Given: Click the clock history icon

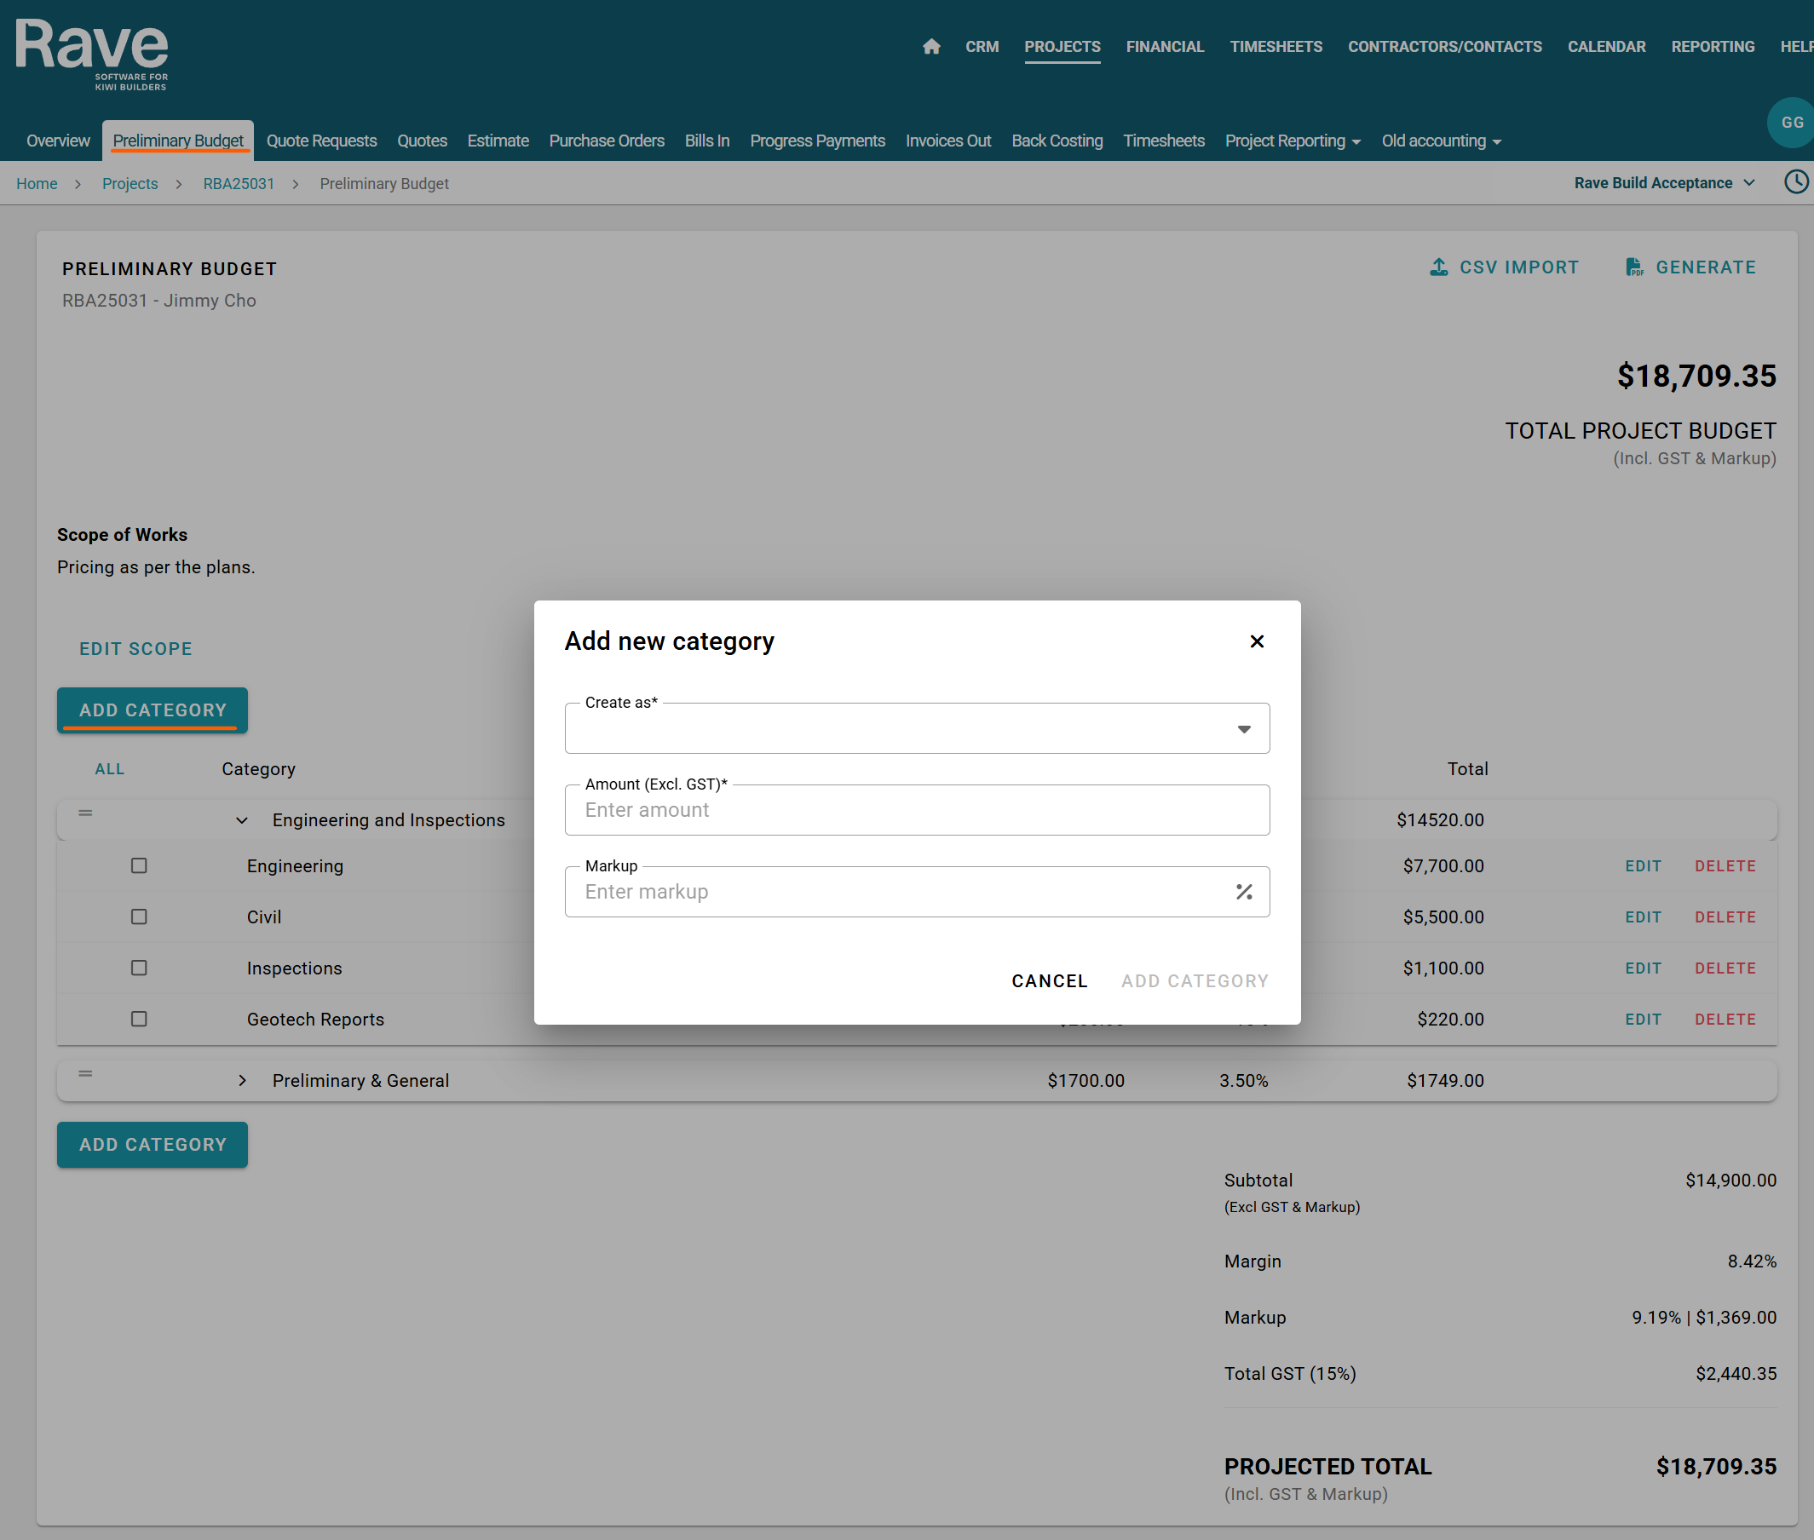Looking at the screenshot, I should click(1795, 182).
